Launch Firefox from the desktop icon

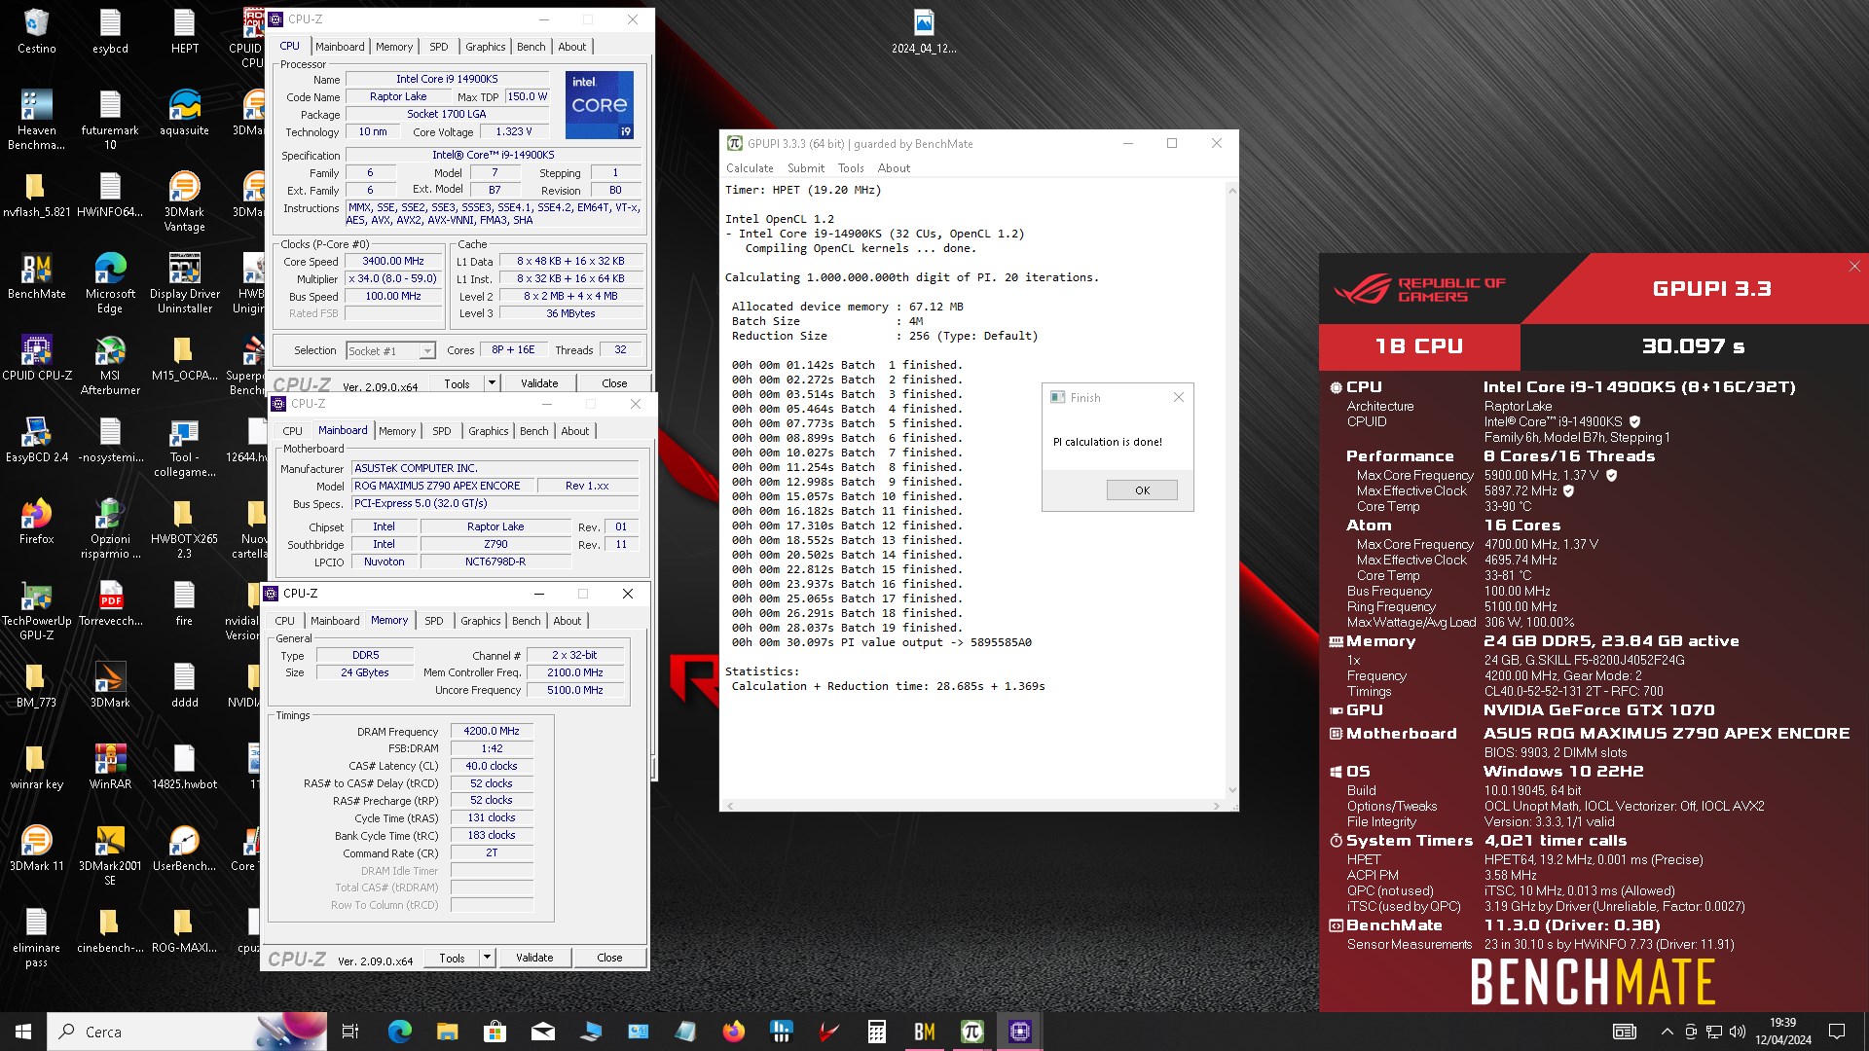pos(36,522)
